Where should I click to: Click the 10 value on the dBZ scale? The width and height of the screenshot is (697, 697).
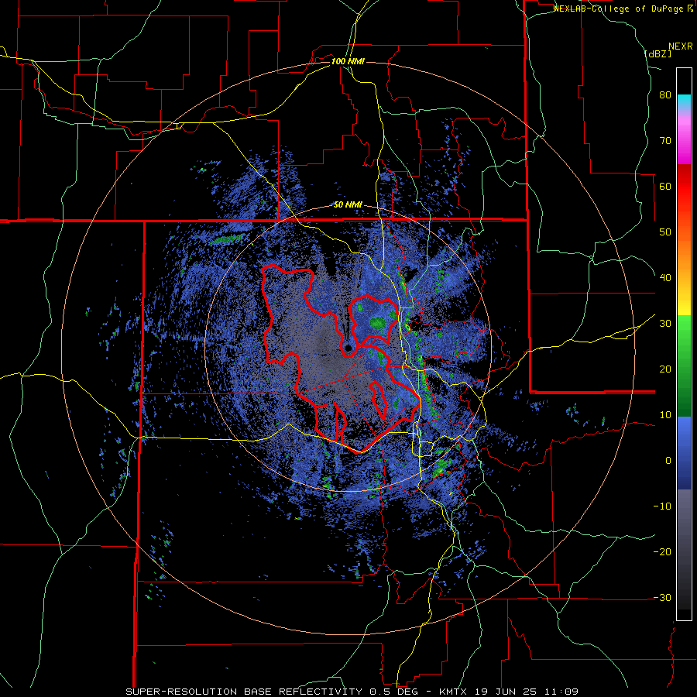pos(665,415)
